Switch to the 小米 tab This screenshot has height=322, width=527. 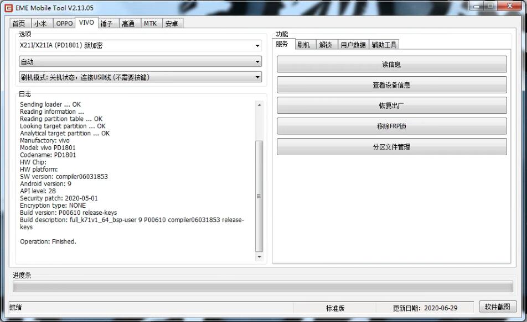42,24
